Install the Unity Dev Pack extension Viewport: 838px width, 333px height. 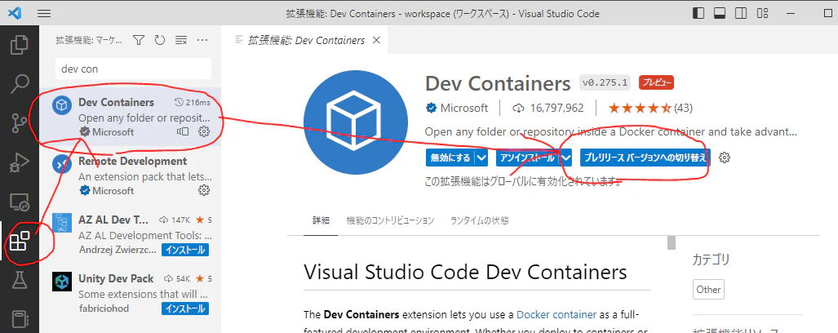(x=184, y=309)
